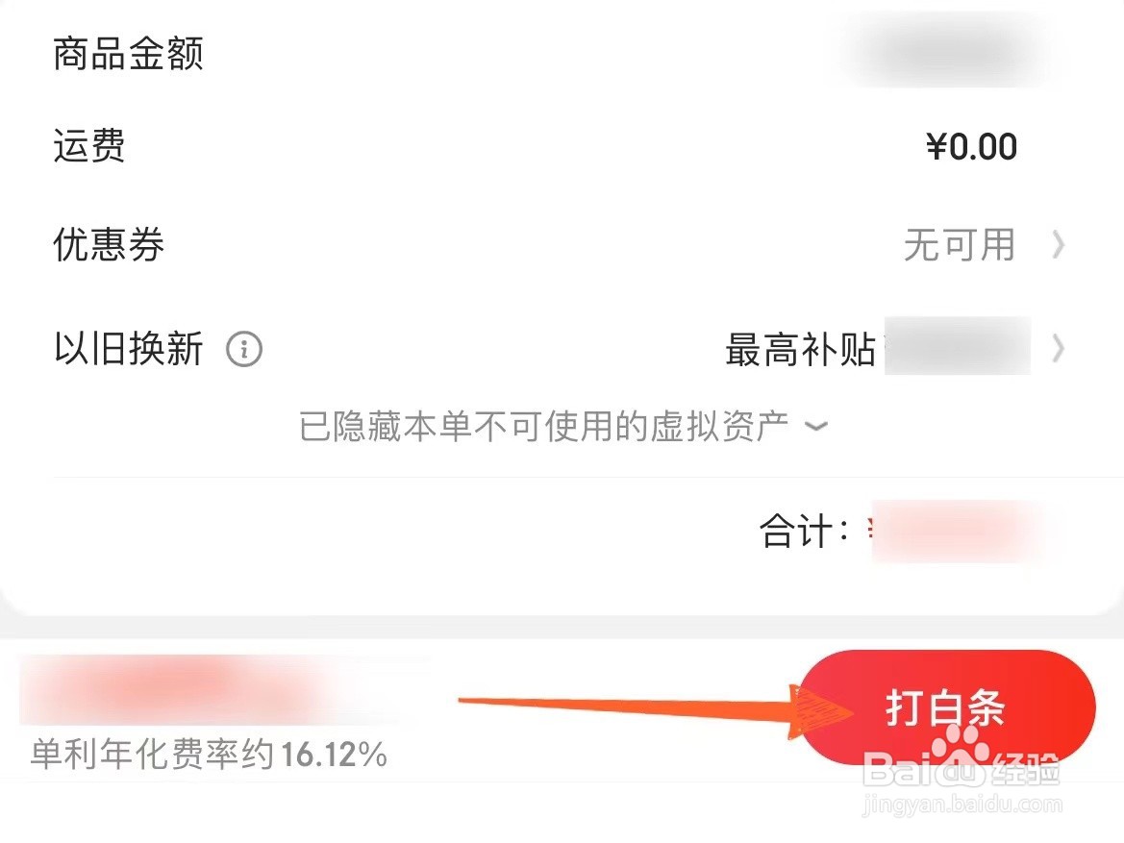Viewport: 1124px width, 843px height.
Task: Tap the info icon beside 以旧换新
Action: point(243,349)
